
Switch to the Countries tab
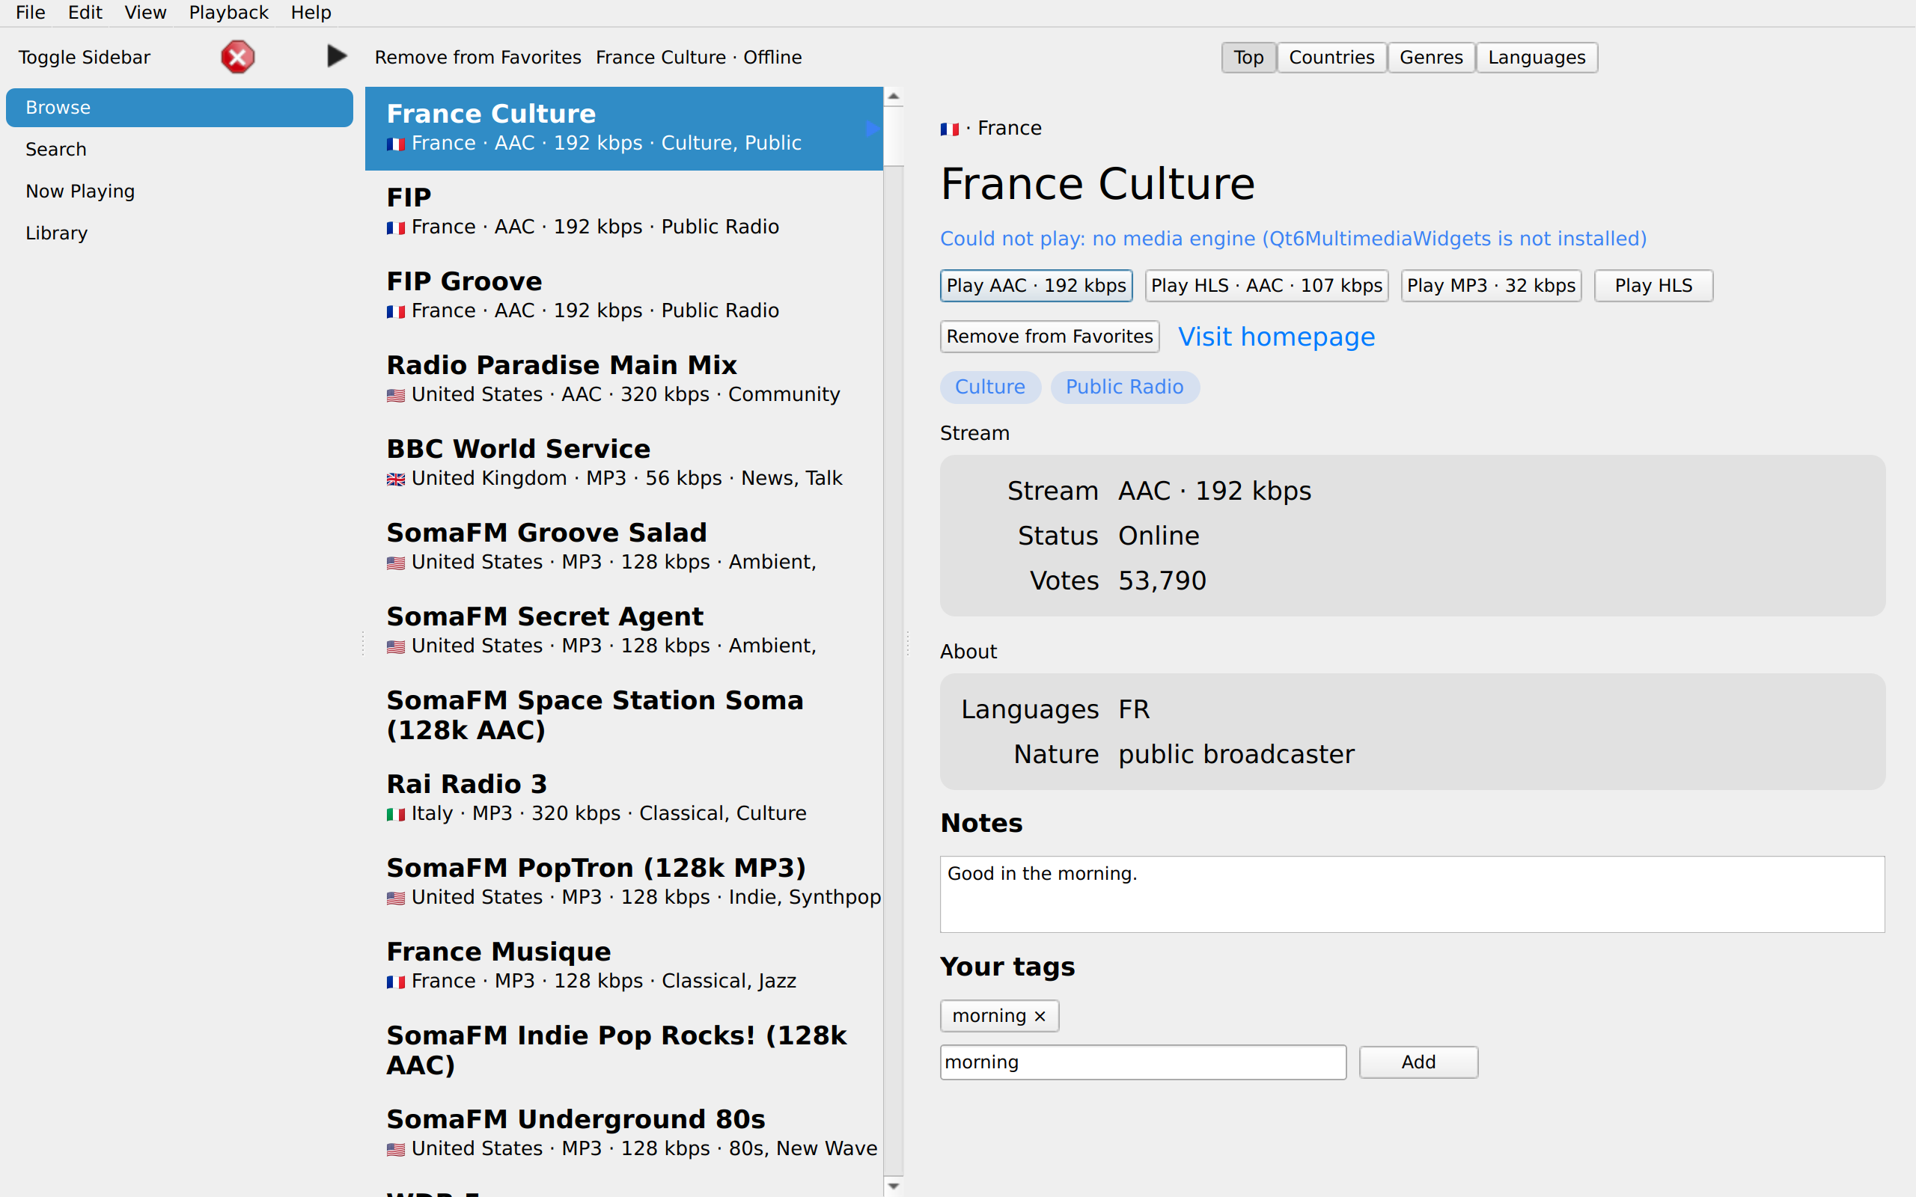click(x=1331, y=57)
